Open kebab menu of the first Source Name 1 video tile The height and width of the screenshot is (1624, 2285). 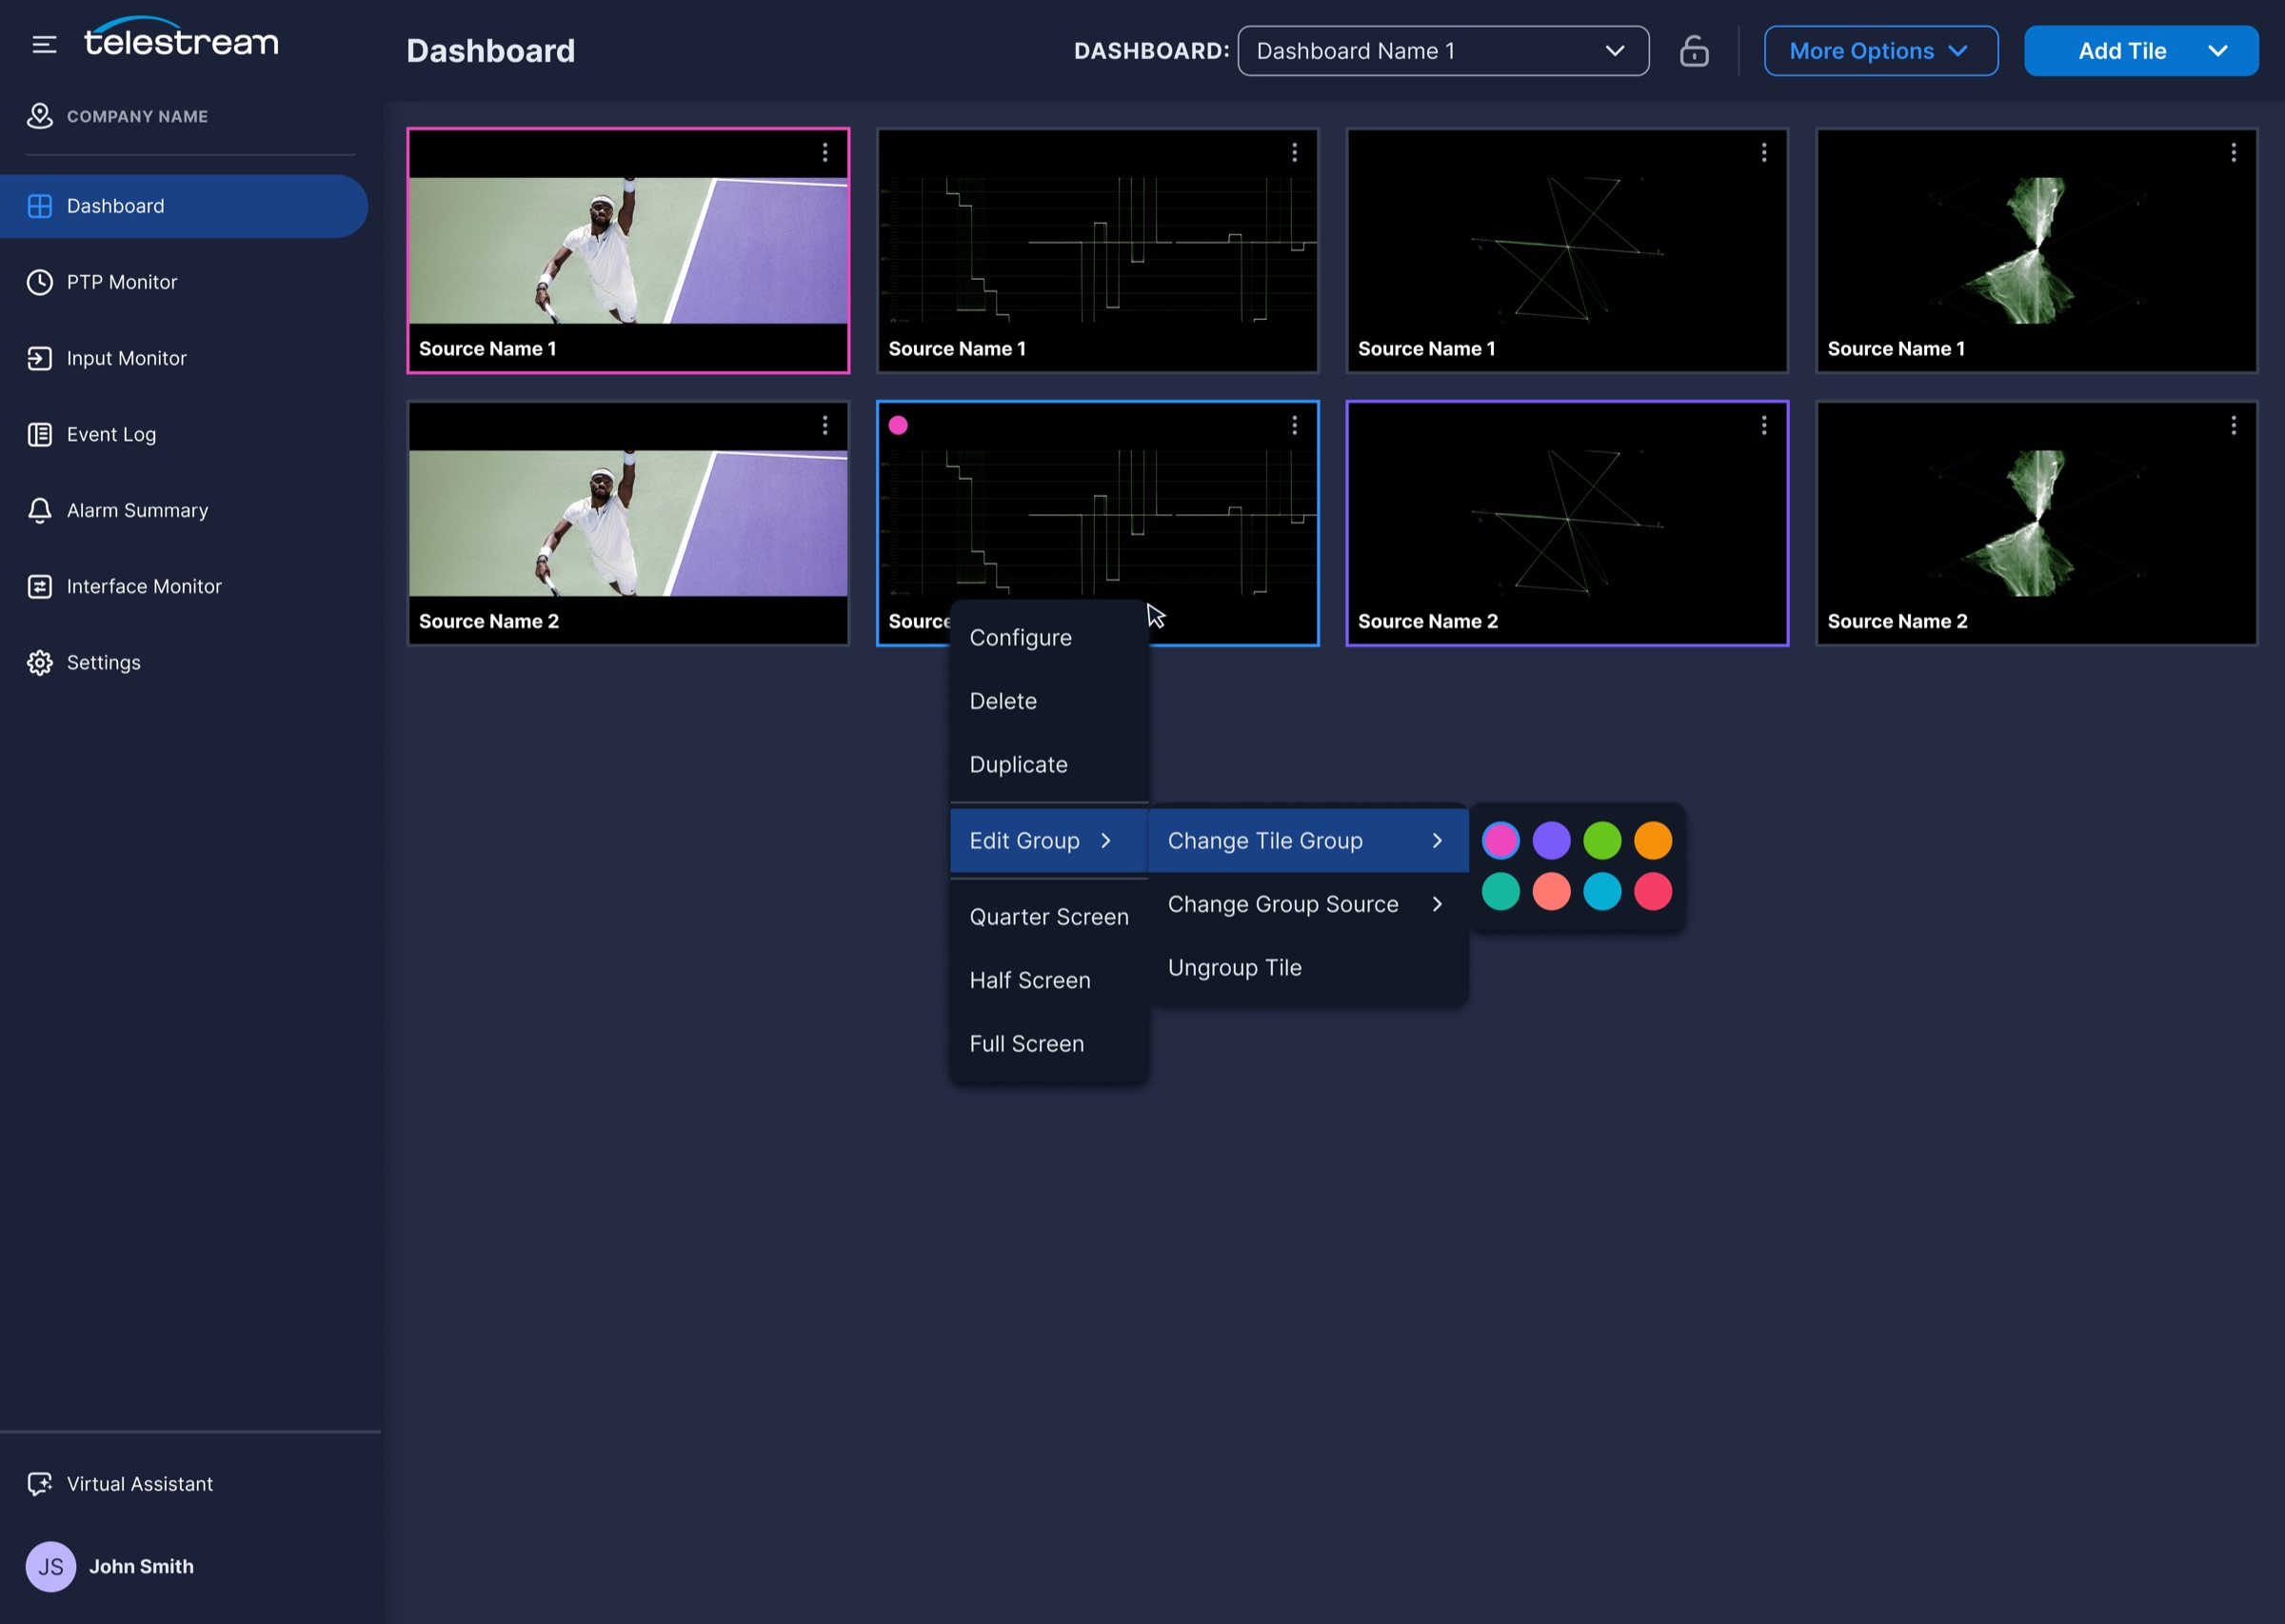click(x=825, y=152)
